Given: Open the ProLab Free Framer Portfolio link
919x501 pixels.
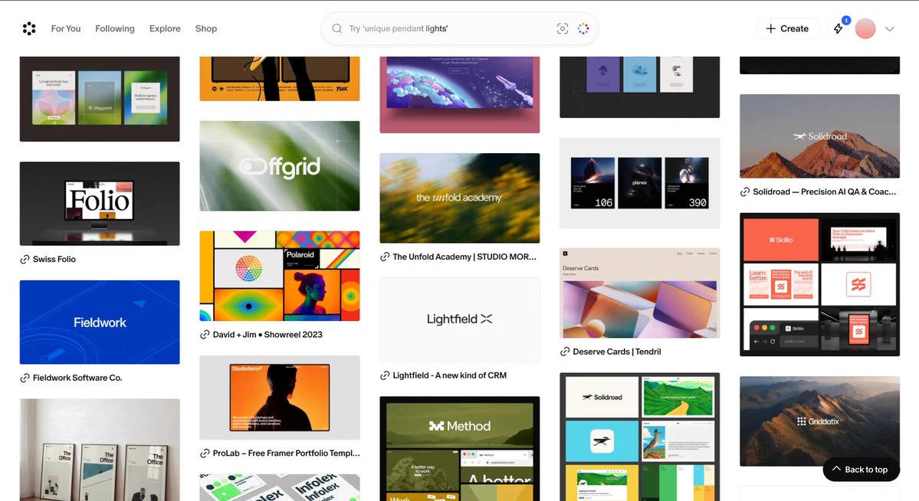Looking at the screenshot, I should pyautogui.click(x=286, y=453).
